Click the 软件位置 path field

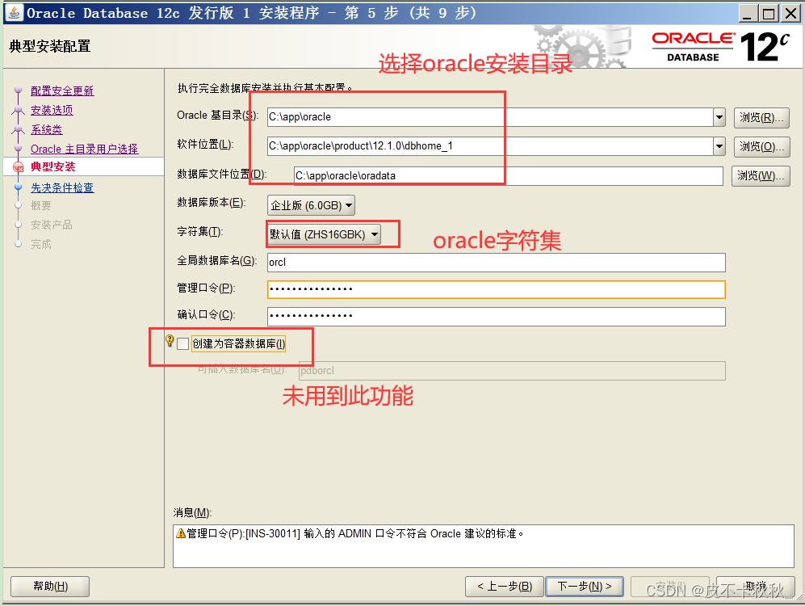(490, 146)
